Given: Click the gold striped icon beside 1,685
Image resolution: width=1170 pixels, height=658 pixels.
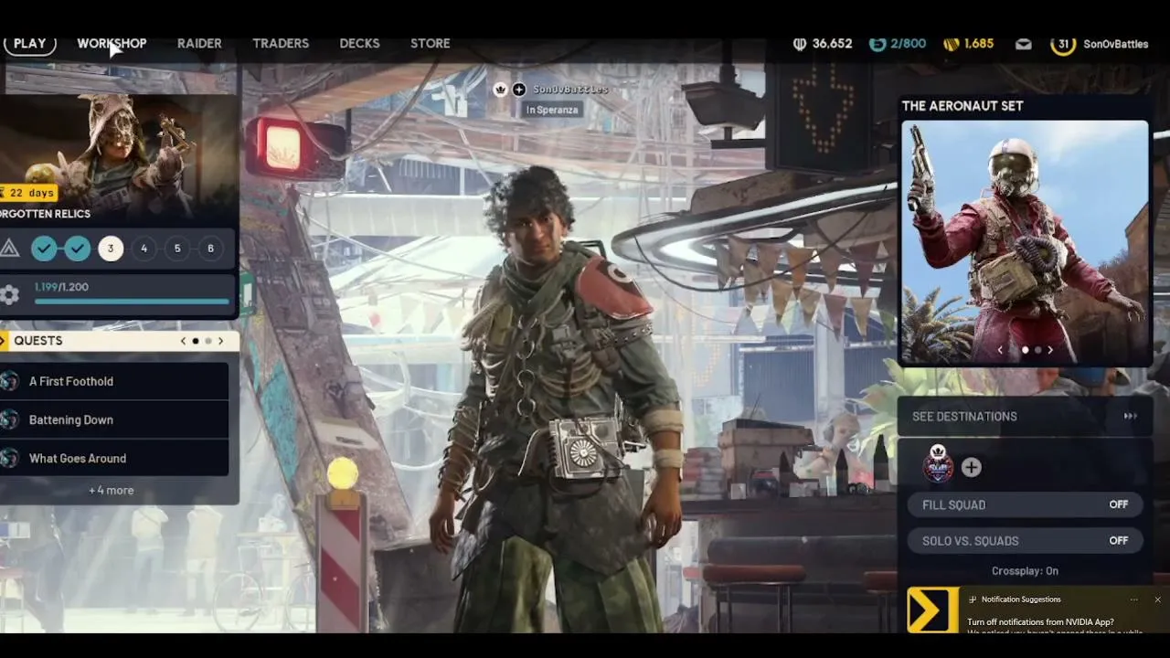Looking at the screenshot, I should coord(952,44).
